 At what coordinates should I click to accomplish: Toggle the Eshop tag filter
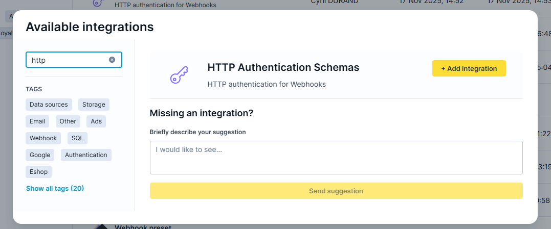point(38,172)
